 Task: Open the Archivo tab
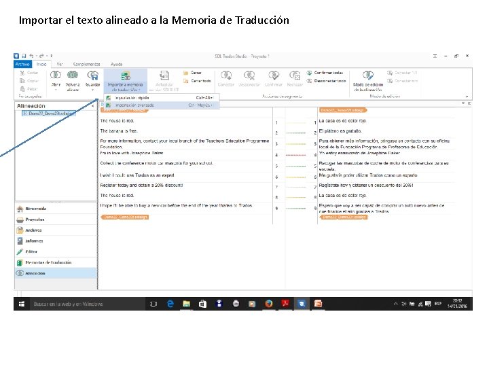coord(23,64)
